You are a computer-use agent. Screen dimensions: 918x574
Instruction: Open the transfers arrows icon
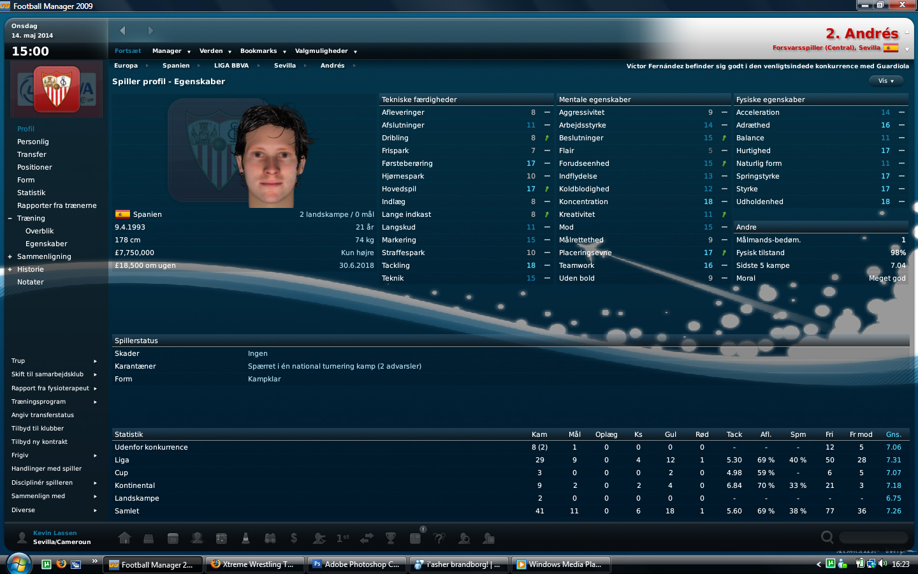[x=367, y=538]
